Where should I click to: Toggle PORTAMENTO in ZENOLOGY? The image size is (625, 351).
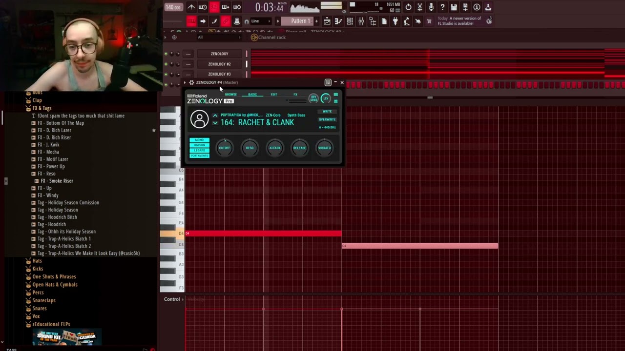tap(199, 156)
